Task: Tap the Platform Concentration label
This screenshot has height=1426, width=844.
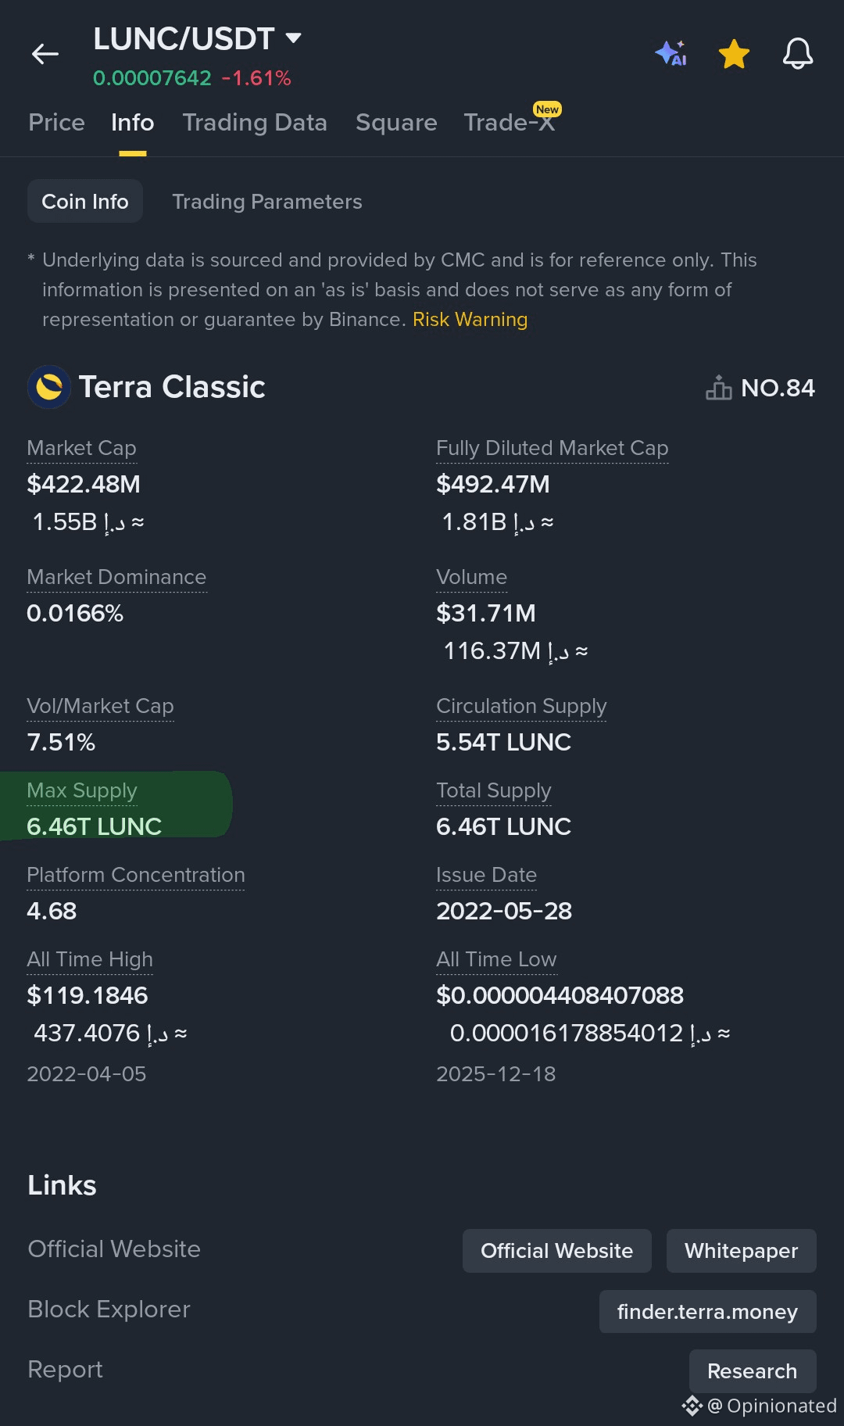Action: pyautogui.click(x=136, y=875)
